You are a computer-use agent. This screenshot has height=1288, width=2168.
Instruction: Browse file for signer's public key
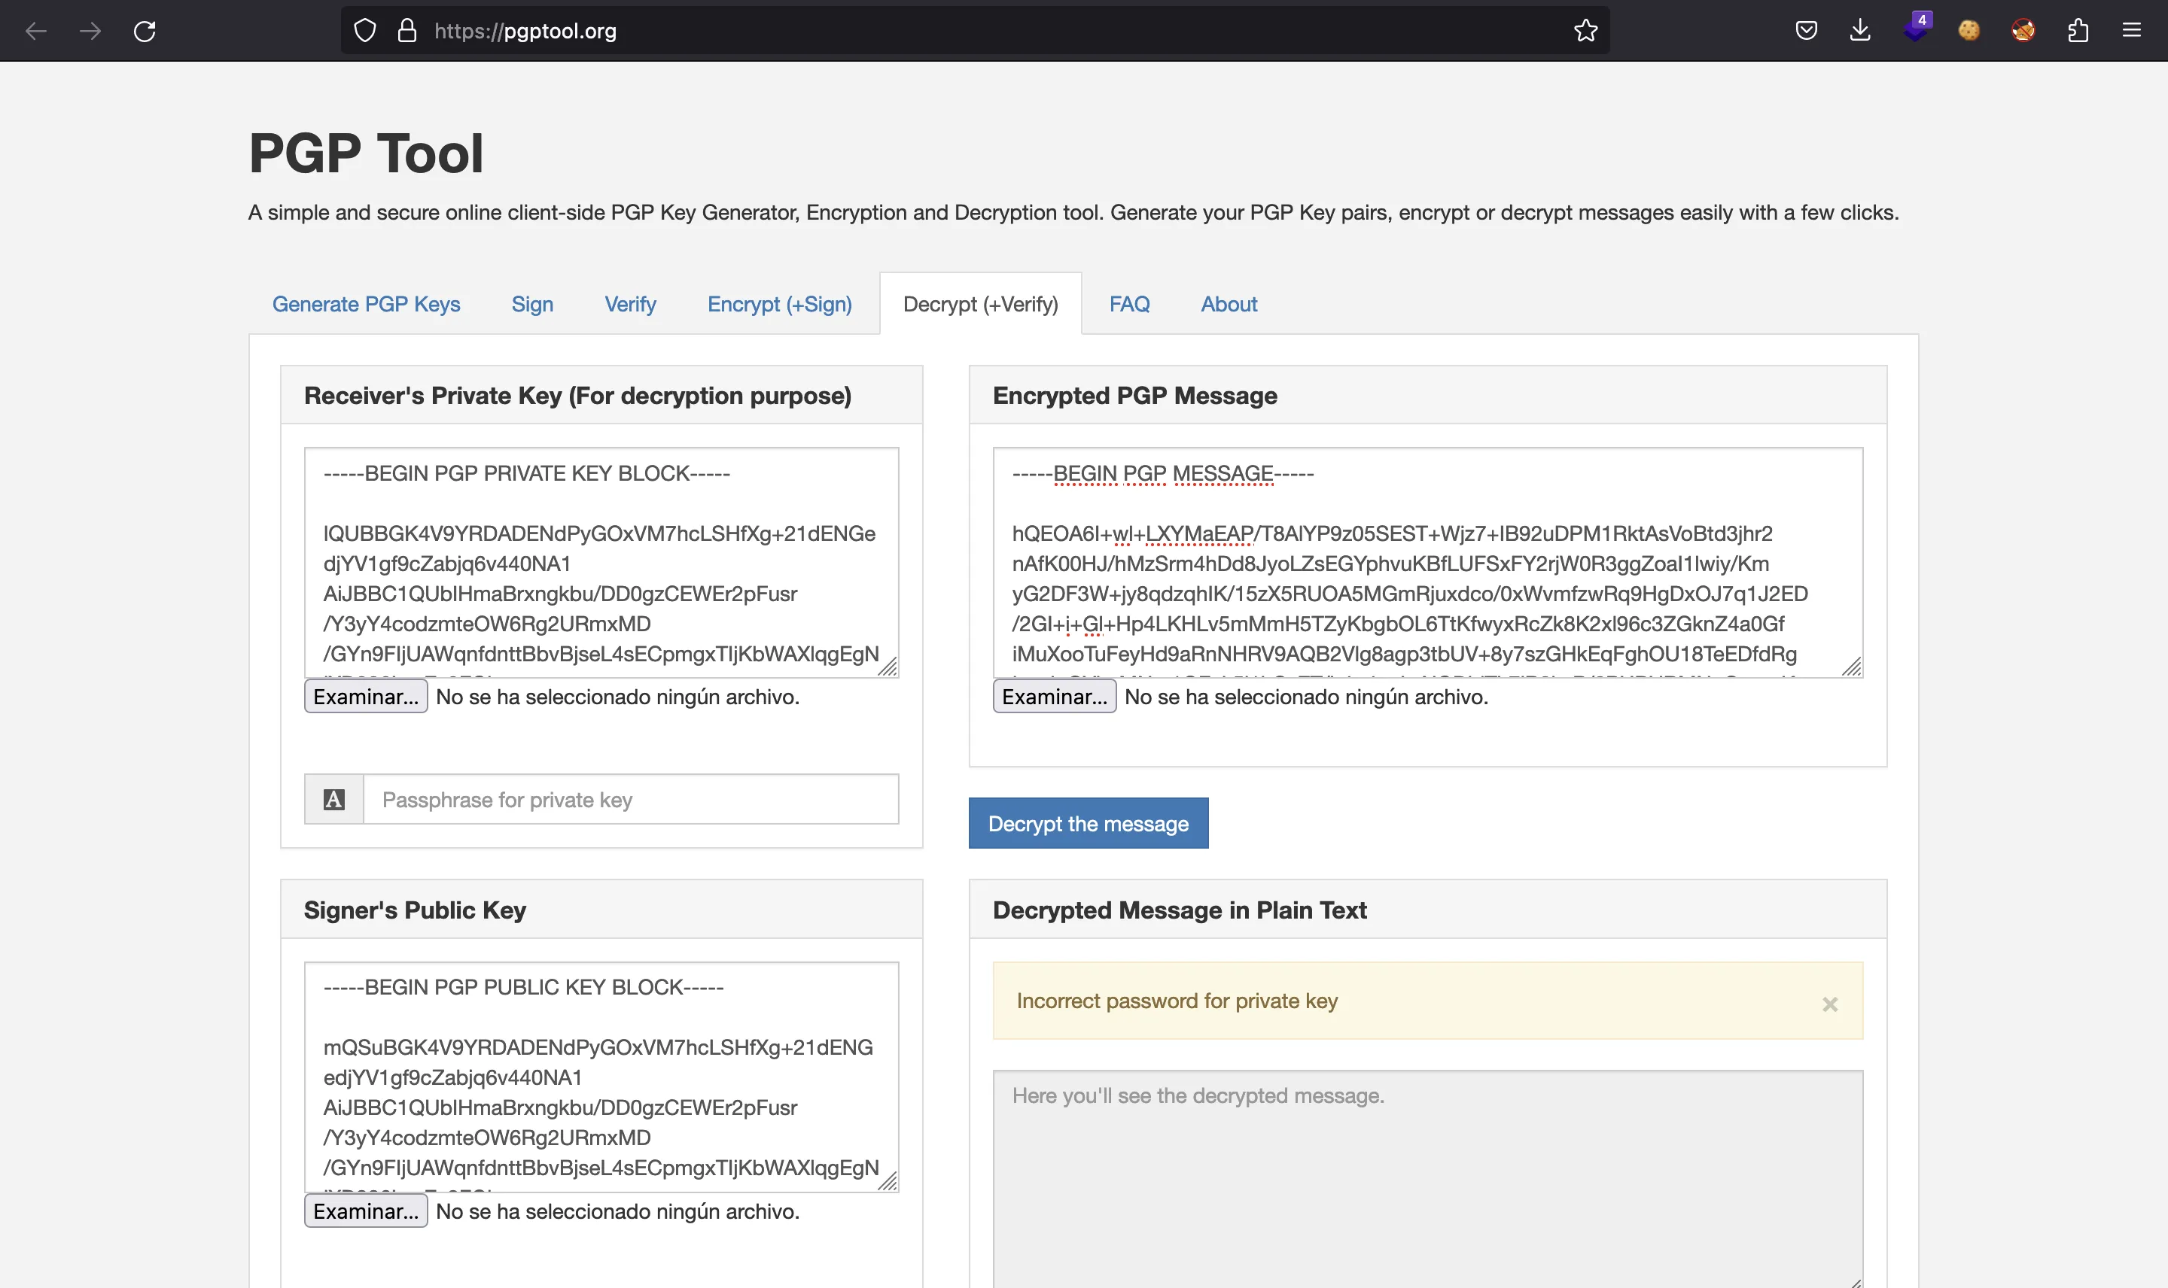click(x=366, y=1211)
